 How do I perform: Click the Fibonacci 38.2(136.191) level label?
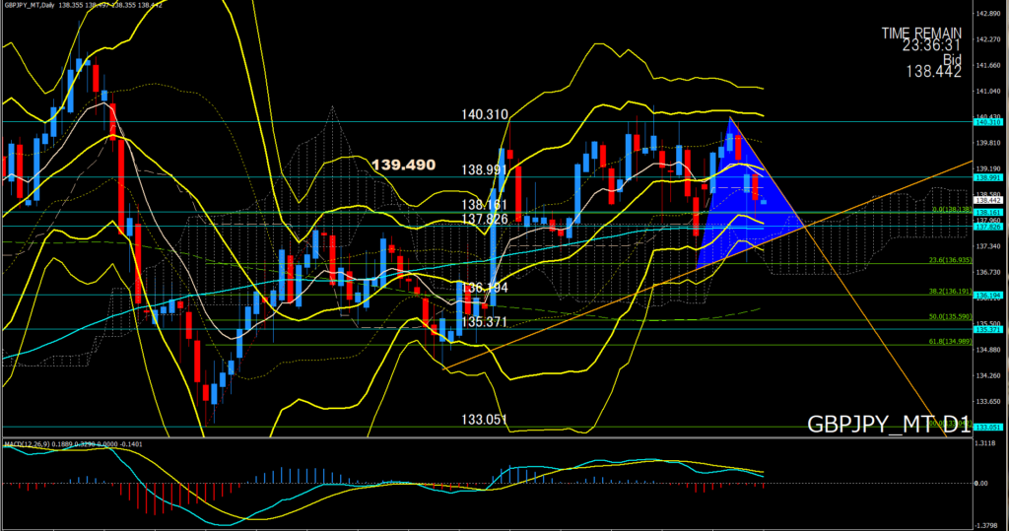tap(951, 291)
